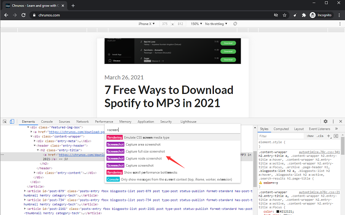The height and width of the screenshot is (215, 345).
Task: Open the DevTools three-dot menu
Action: (x=333, y=122)
